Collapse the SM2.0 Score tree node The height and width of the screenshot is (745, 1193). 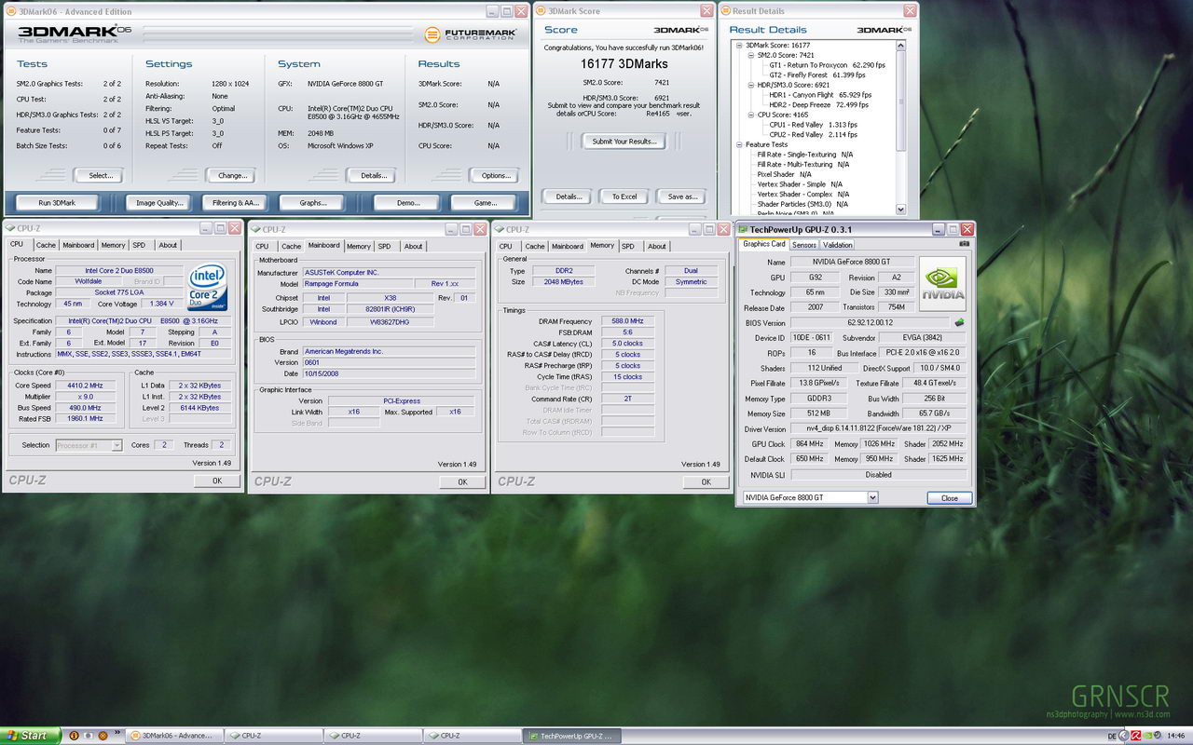pyautogui.click(x=750, y=55)
